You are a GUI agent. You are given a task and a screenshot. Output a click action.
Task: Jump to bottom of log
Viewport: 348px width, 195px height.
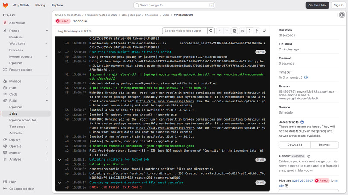257,31
